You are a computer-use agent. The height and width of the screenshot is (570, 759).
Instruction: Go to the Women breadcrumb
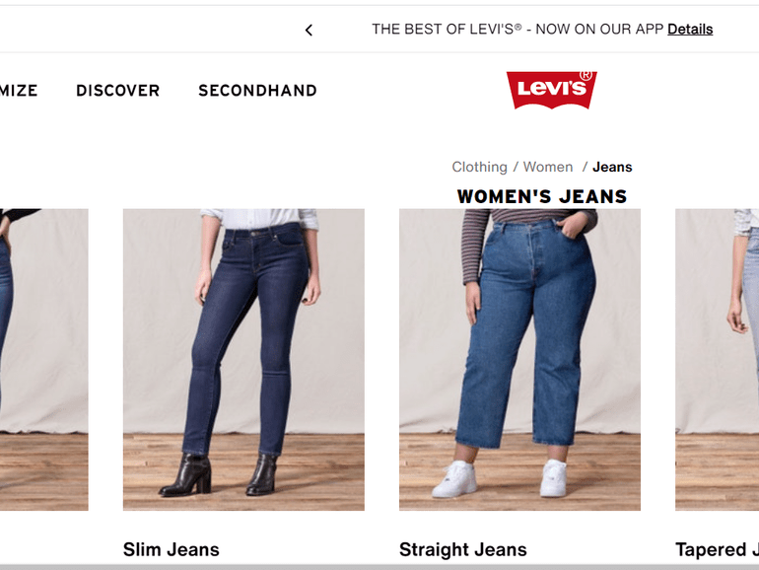(x=547, y=167)
